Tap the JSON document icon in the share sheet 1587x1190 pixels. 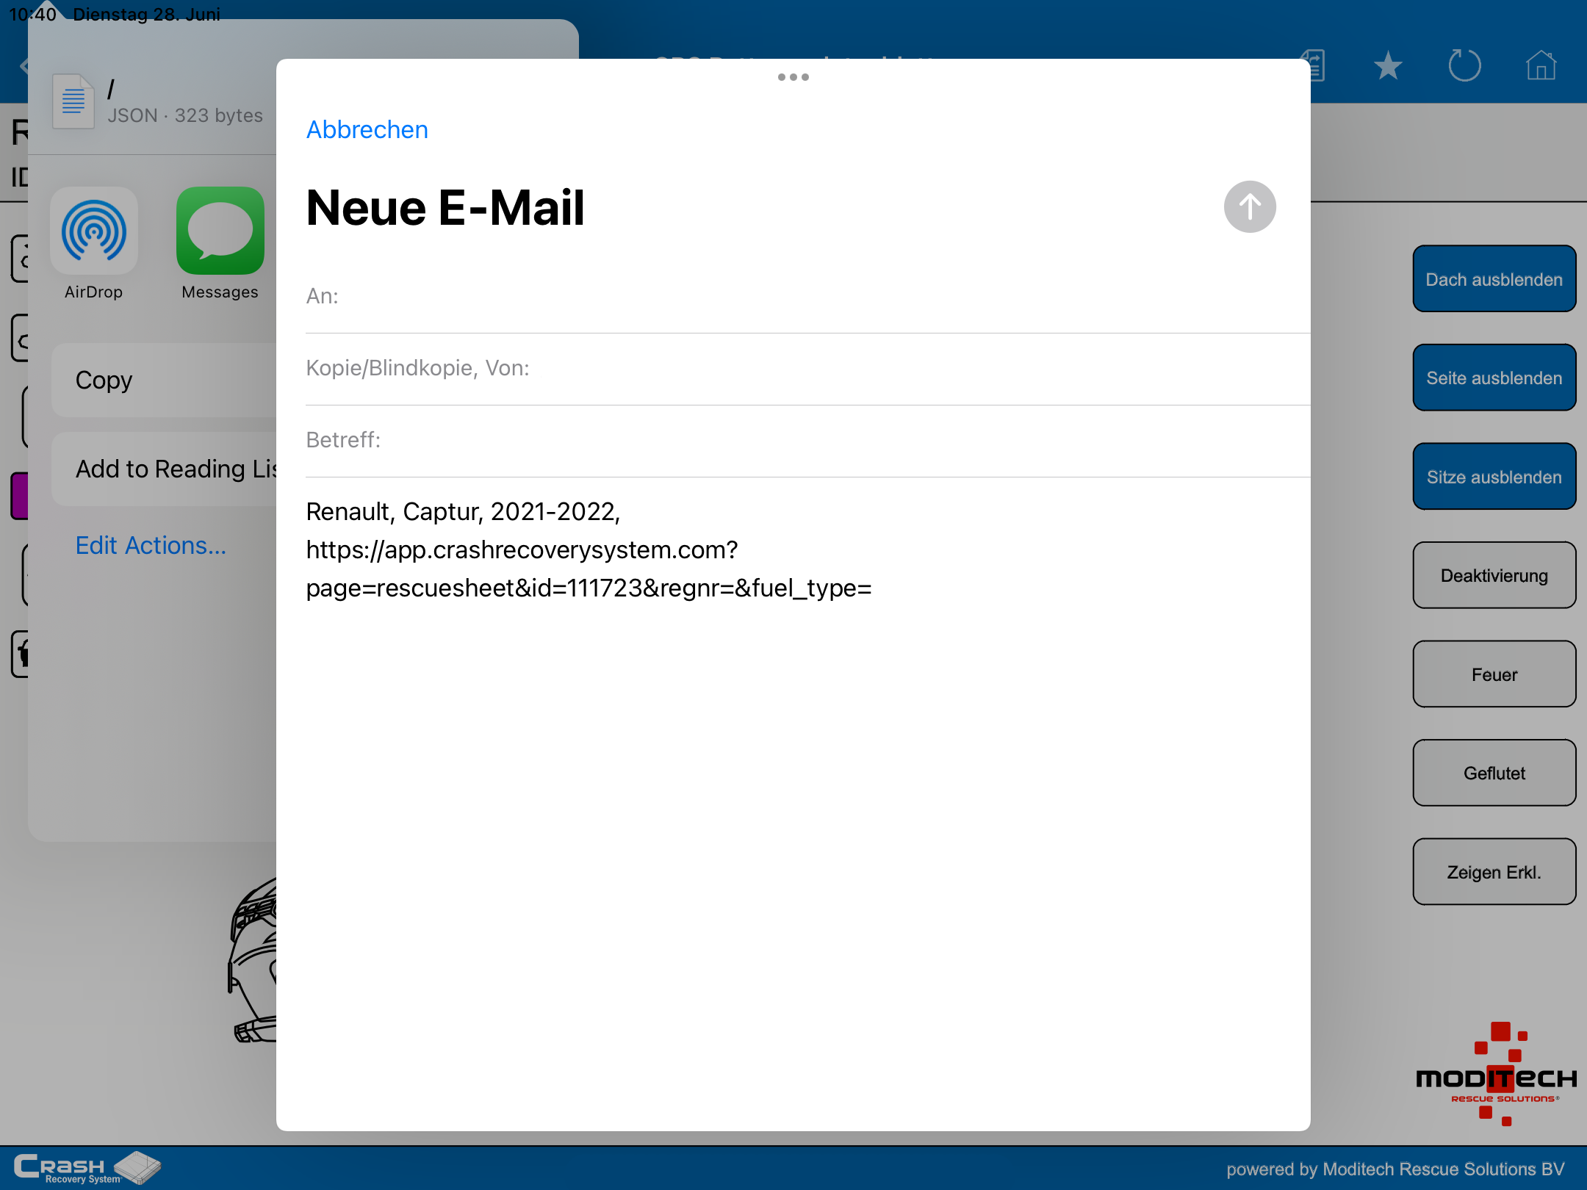73,101
